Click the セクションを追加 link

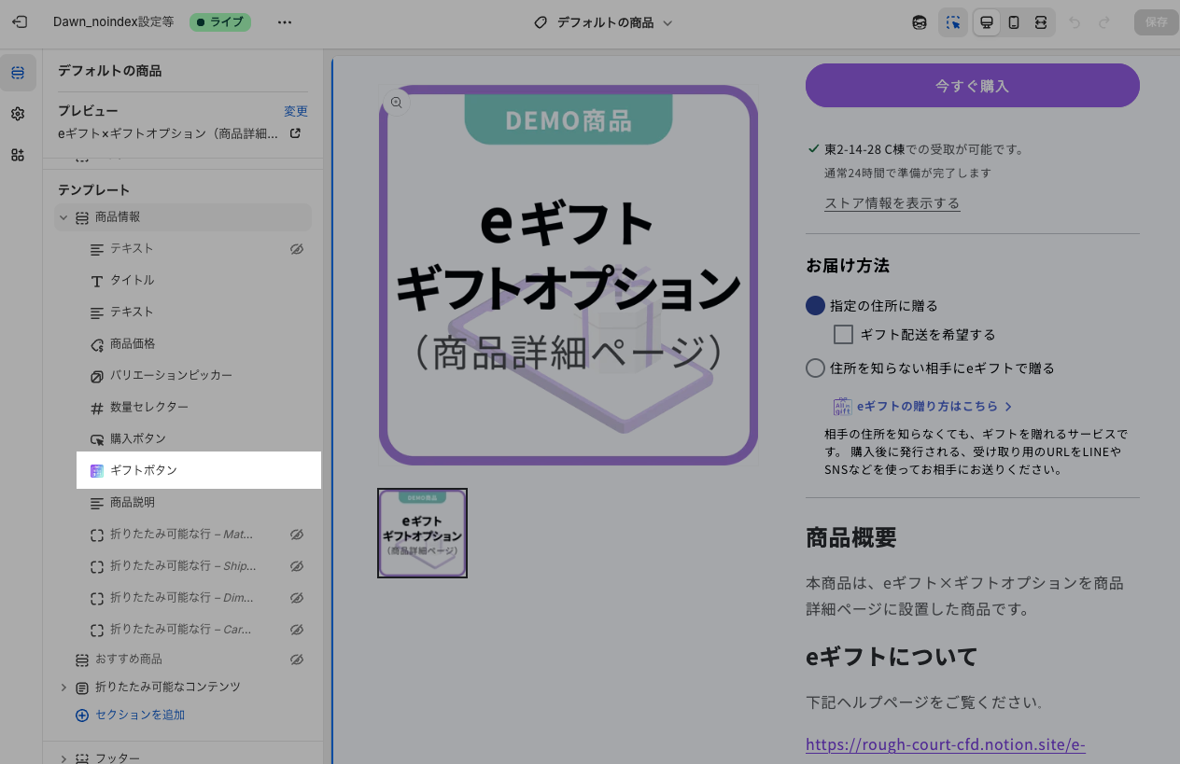pyautogui.click(x=139, y=715)
